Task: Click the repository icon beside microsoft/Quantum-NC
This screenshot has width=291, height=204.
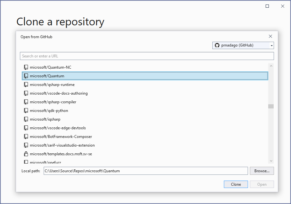Action: (26, 67)
